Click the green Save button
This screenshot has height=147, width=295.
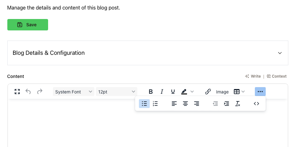28,25
